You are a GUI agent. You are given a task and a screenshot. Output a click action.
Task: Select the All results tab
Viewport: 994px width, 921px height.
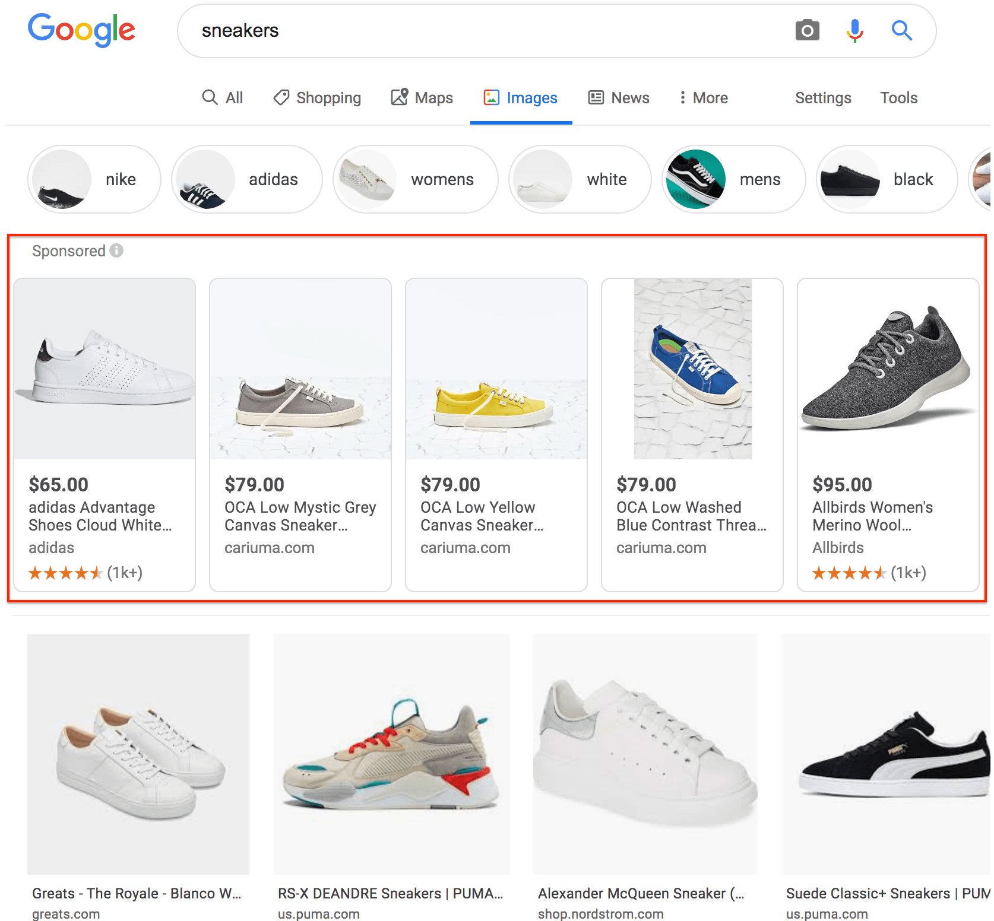tap(223, 98)
